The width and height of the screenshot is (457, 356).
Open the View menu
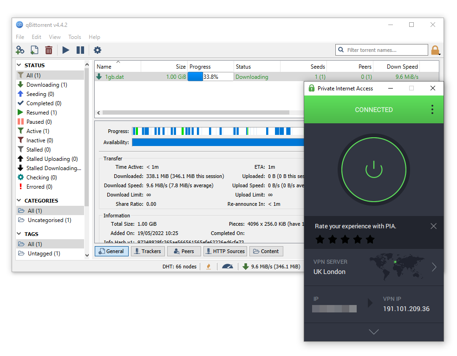(55, 37)
